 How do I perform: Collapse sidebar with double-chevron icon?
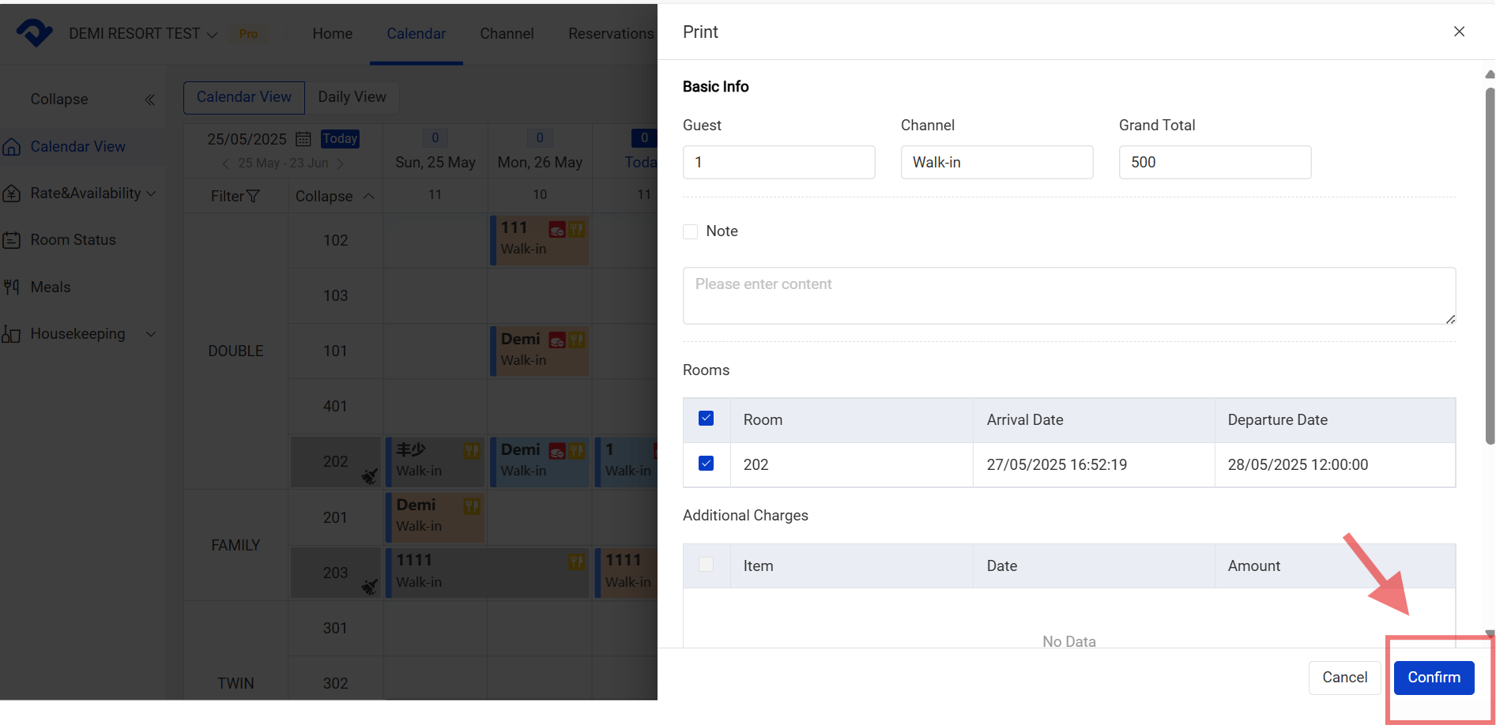click(x=150, y=100)
